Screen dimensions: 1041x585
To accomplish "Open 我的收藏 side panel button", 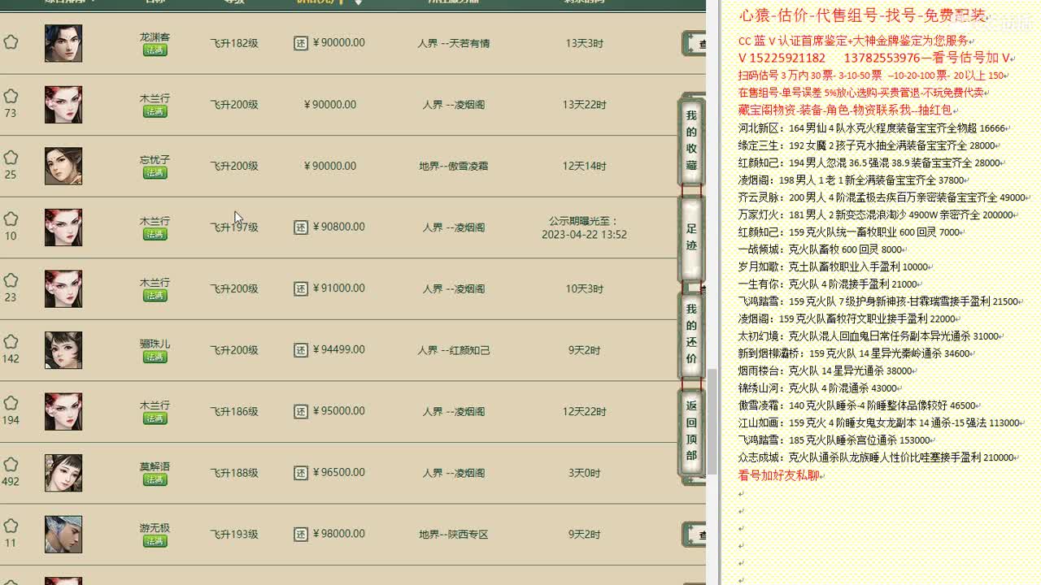I will tap(691, 140).
